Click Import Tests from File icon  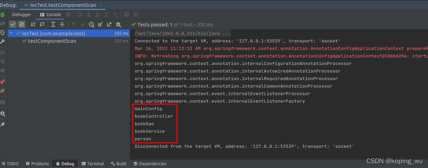pos(100,24)
